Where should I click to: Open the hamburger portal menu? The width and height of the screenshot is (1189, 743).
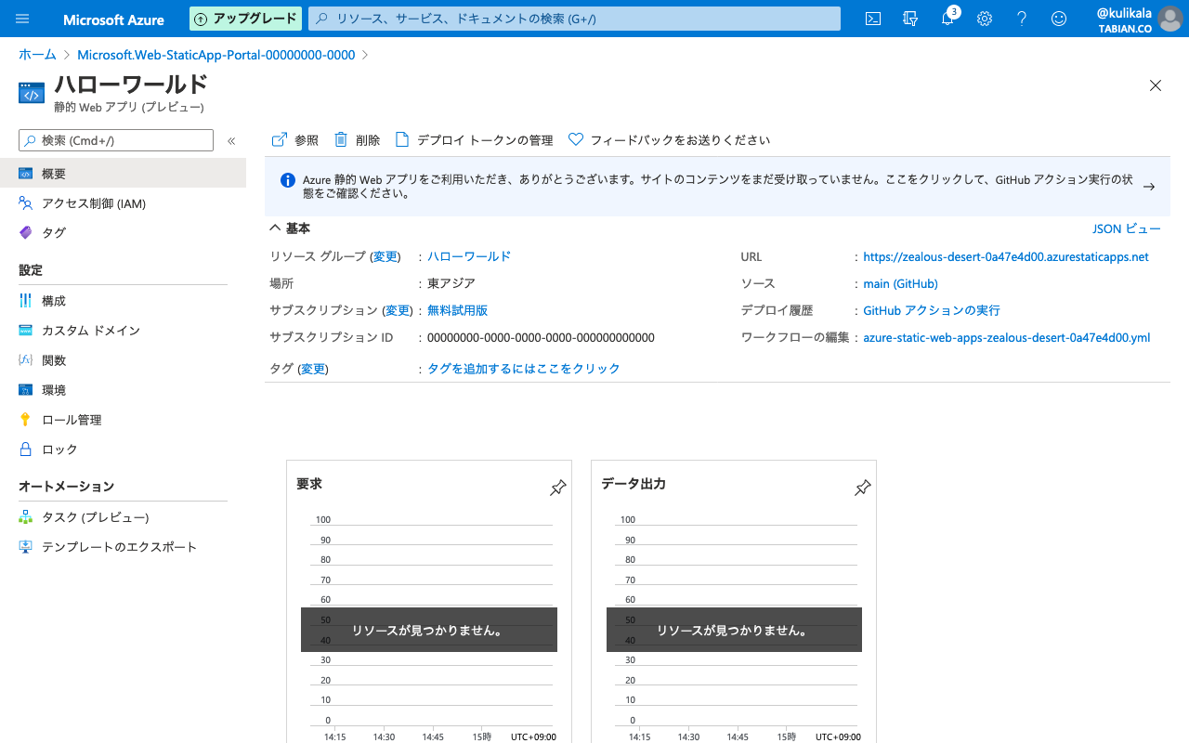coord(22,19)
